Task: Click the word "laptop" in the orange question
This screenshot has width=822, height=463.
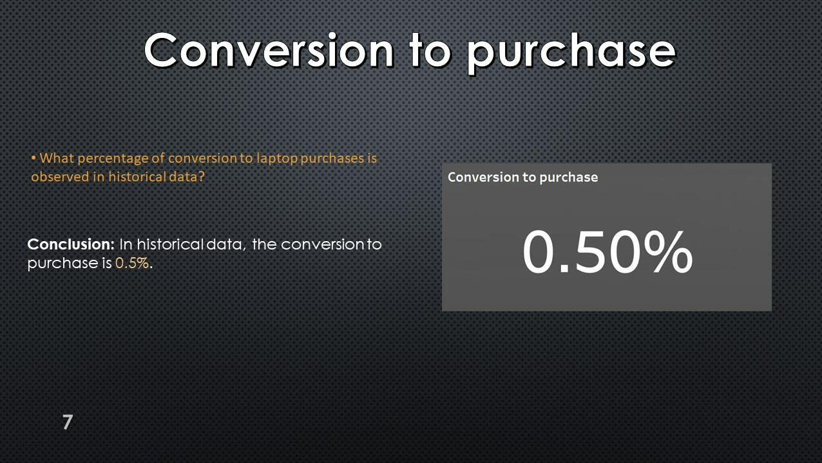Action: pos(277,158)
